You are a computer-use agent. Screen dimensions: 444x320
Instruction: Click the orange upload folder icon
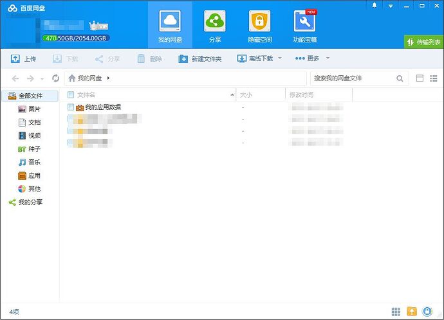coord(412,312)
